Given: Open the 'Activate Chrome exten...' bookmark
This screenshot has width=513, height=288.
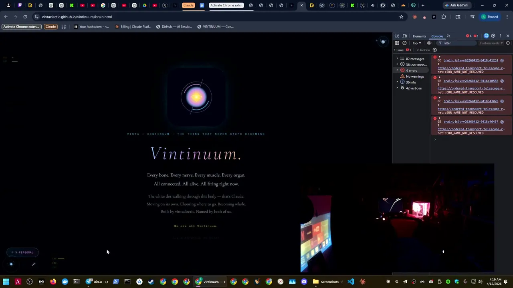Looking at the screenshot, I should (22, 27).
